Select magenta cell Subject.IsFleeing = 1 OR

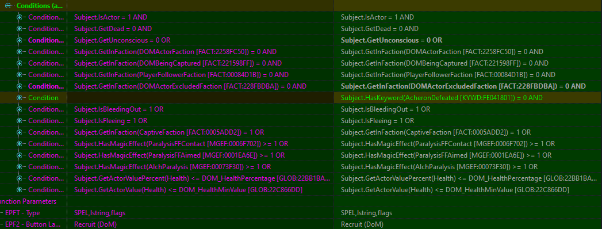click(110, 121)
